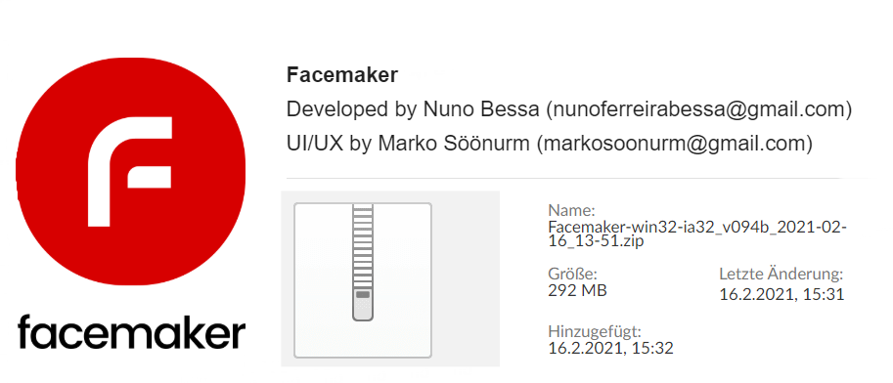Viewport: 893px width, 383px height.
Task: Click the Größe: label
Action: [572, 273]
